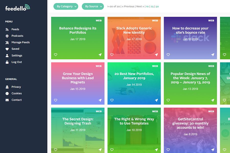The width and height of the screenshot is (230, 153).
Task: Favorite the 20 Best New Portfolios article
Action: [112, 100]
